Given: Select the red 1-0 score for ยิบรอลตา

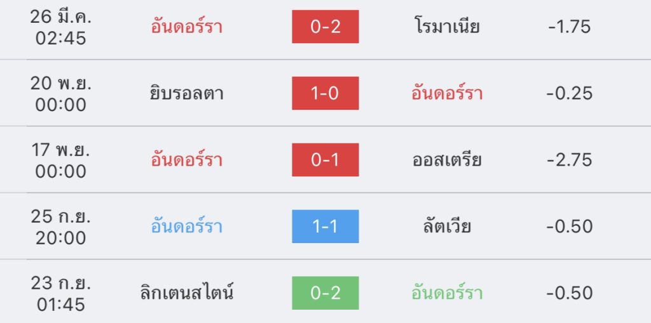Looking at the screenshot, I should [x=325, y=93].
